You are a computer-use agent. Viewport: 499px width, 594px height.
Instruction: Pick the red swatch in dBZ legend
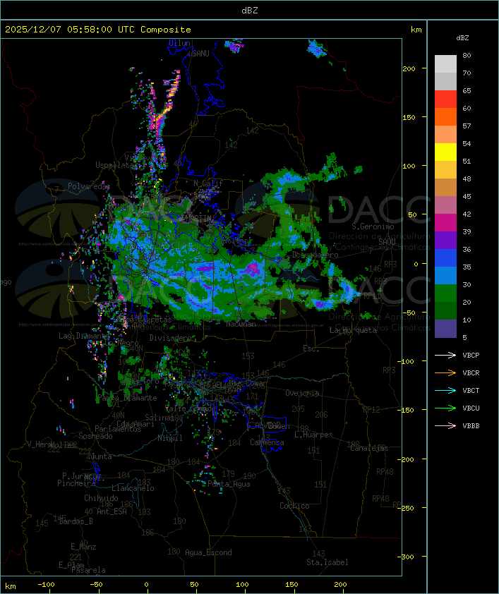pos(445,99)
